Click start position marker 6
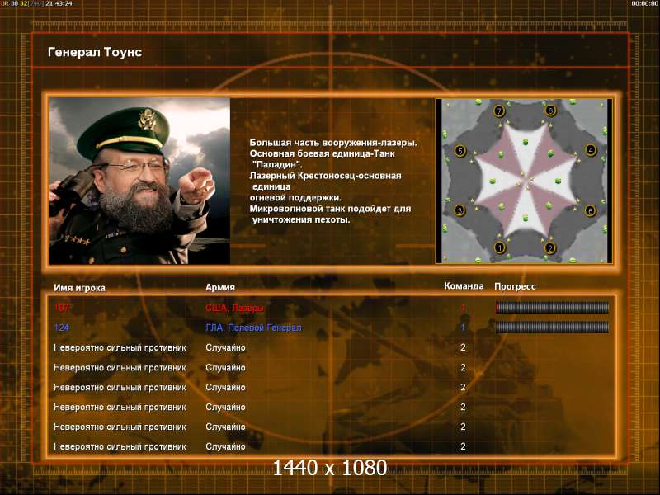 tap(590, 210)
